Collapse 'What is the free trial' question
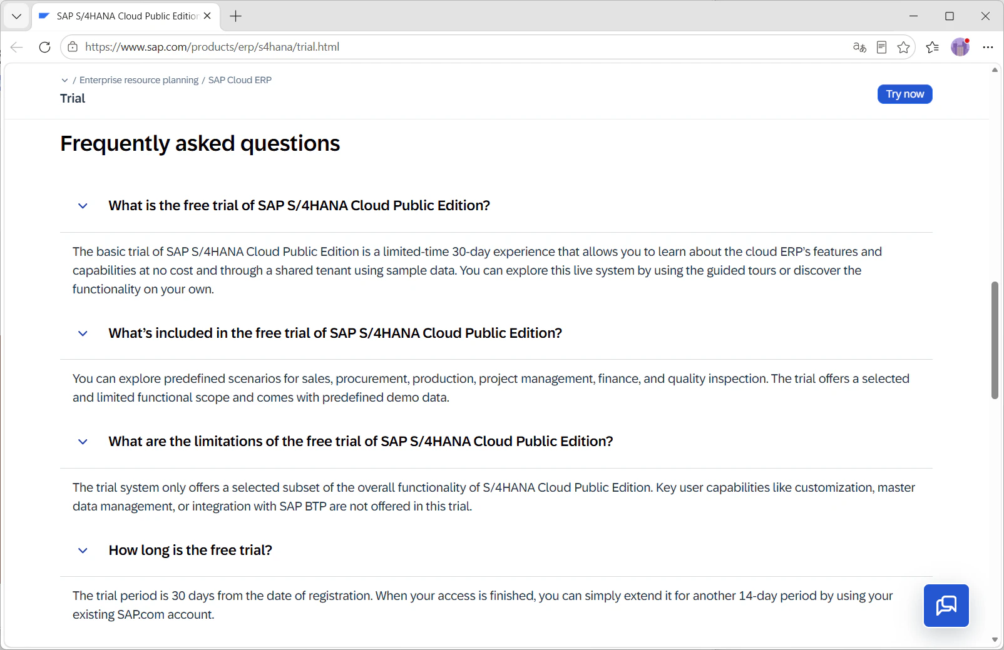 point(83,206)
